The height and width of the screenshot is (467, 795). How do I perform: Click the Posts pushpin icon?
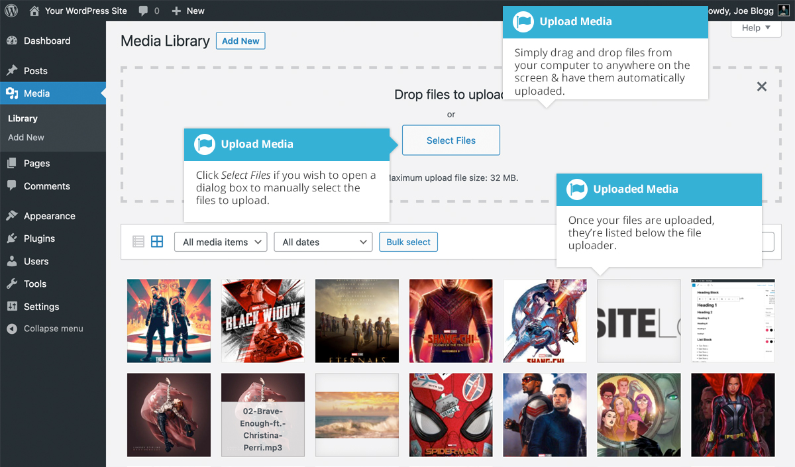(x=12, y=71)
